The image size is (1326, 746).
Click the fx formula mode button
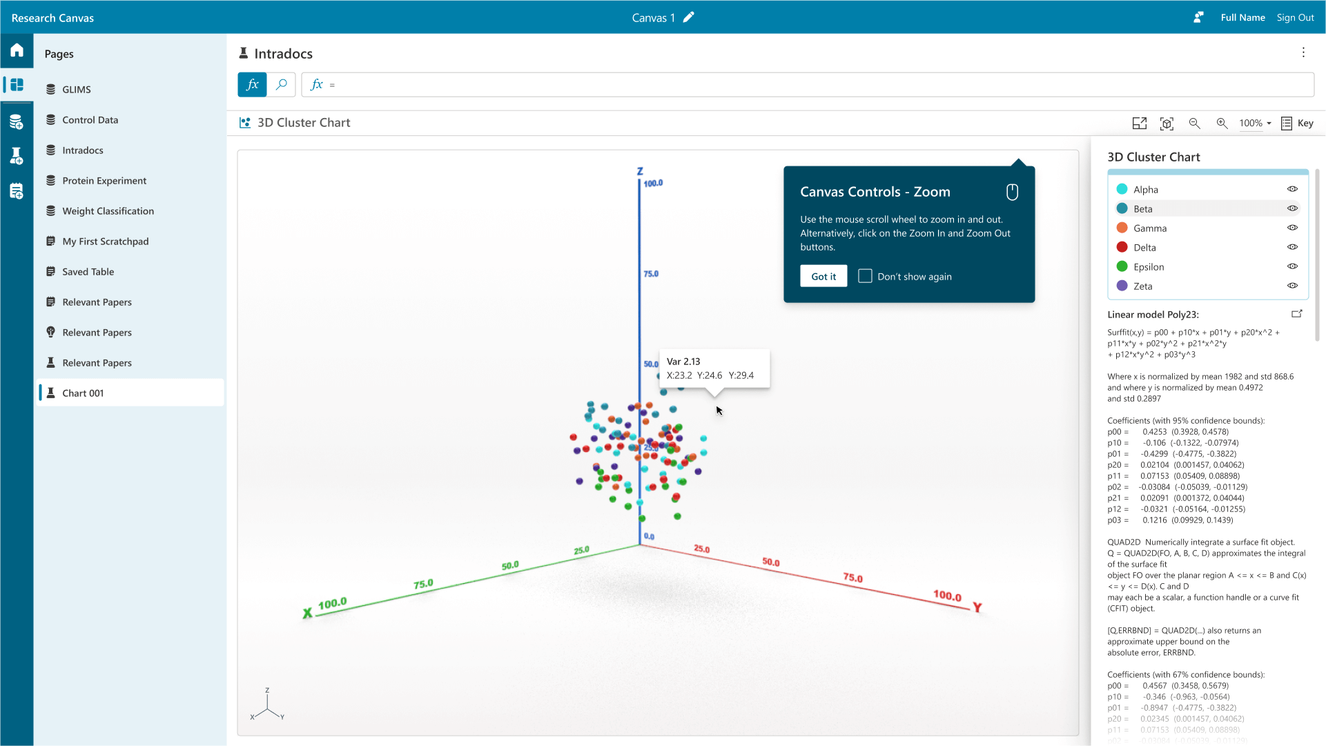point(252,85)
